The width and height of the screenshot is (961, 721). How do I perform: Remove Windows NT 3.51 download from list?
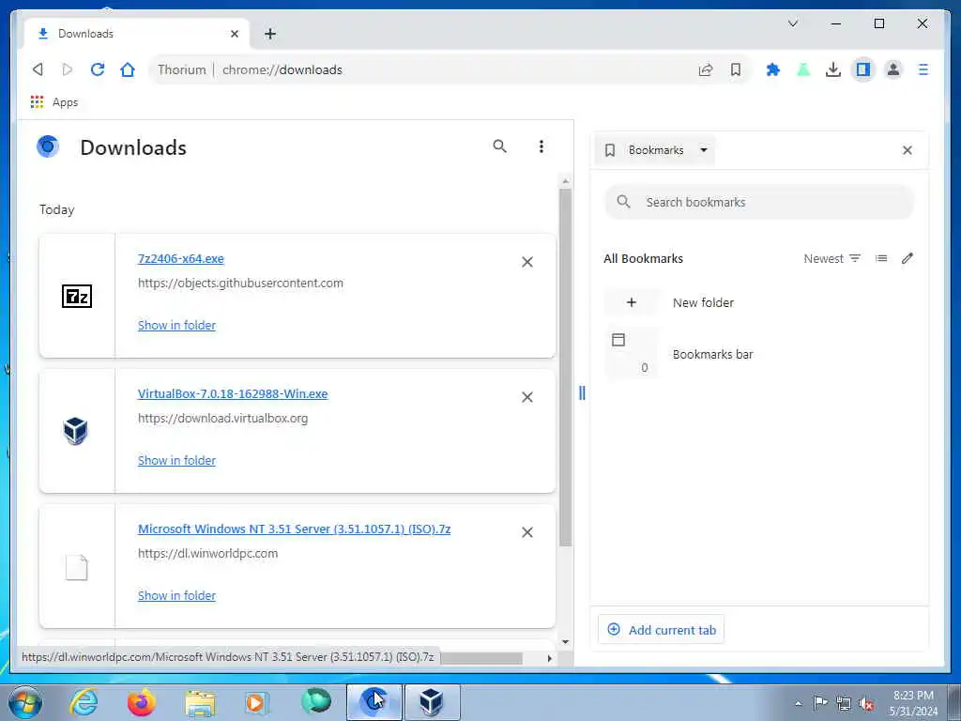point(527,532)
